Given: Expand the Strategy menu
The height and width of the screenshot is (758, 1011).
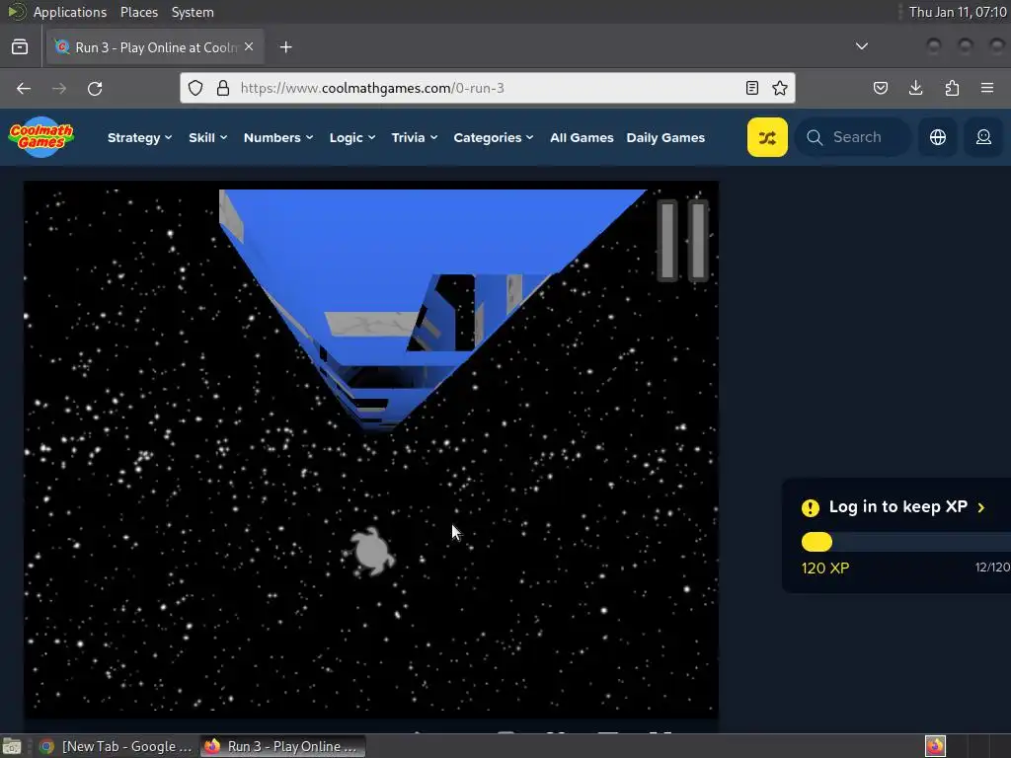Looking at the screenshot, I should pyautogui.click(x=139, y=137).
